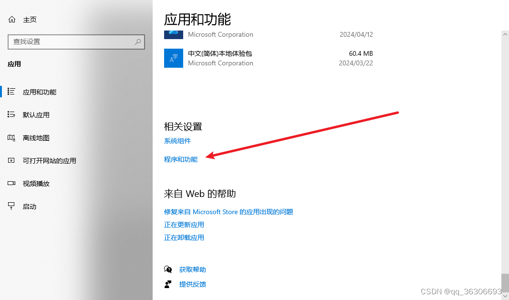Click the search magnifier in 查找设置 box
509x300 pixels.
point(138,41)
